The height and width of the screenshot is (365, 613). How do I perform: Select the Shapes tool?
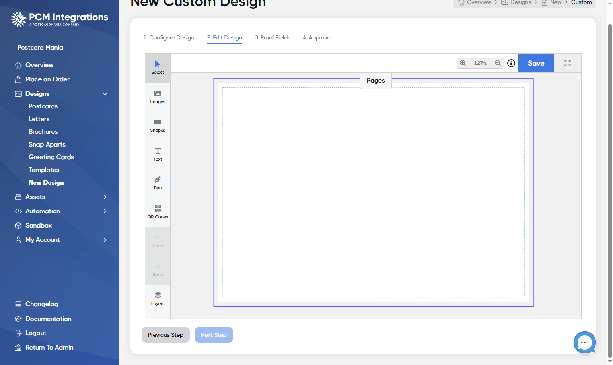(x=158, y=126)
